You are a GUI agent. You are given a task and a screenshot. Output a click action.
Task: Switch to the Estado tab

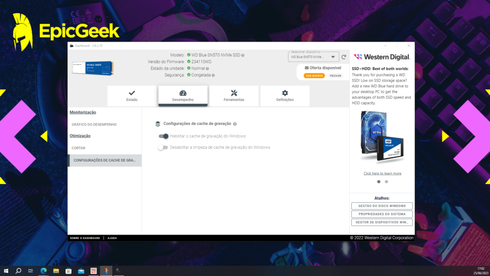pyautogui.click(x=132, y=96)
